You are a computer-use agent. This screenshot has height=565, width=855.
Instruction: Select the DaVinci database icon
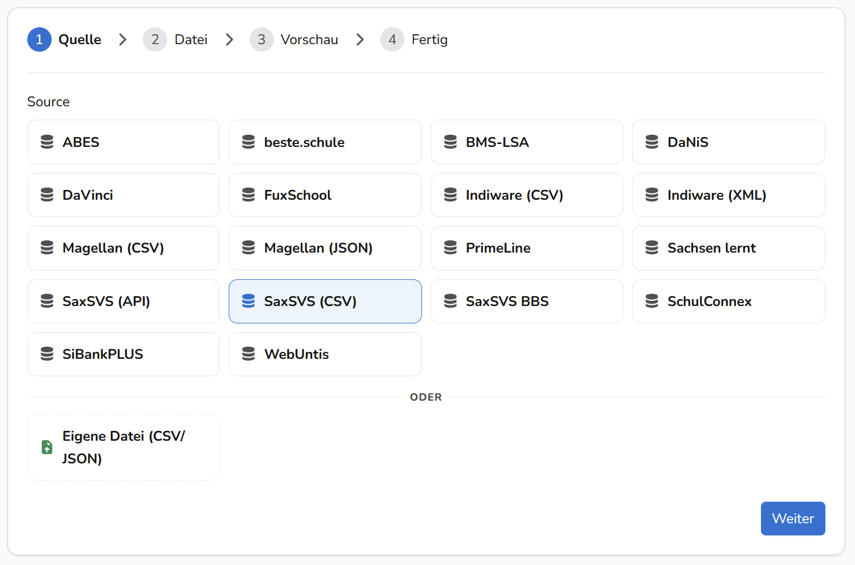pos(47,195)
